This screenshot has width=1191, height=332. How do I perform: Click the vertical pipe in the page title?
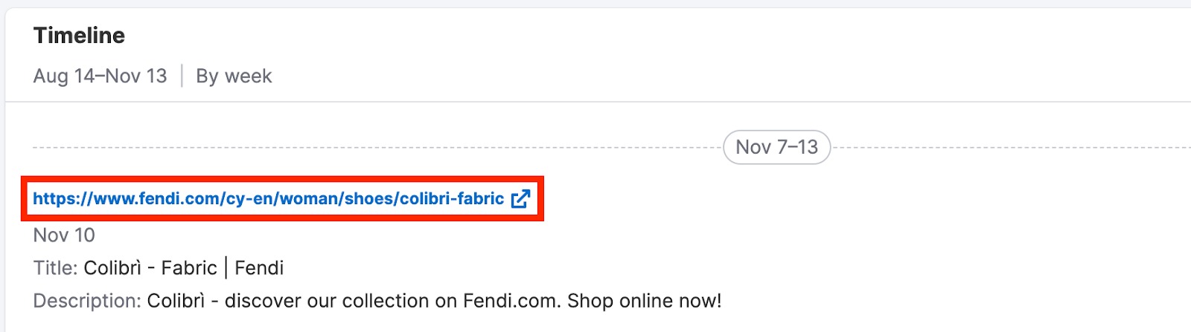click(x=226, y=268)
